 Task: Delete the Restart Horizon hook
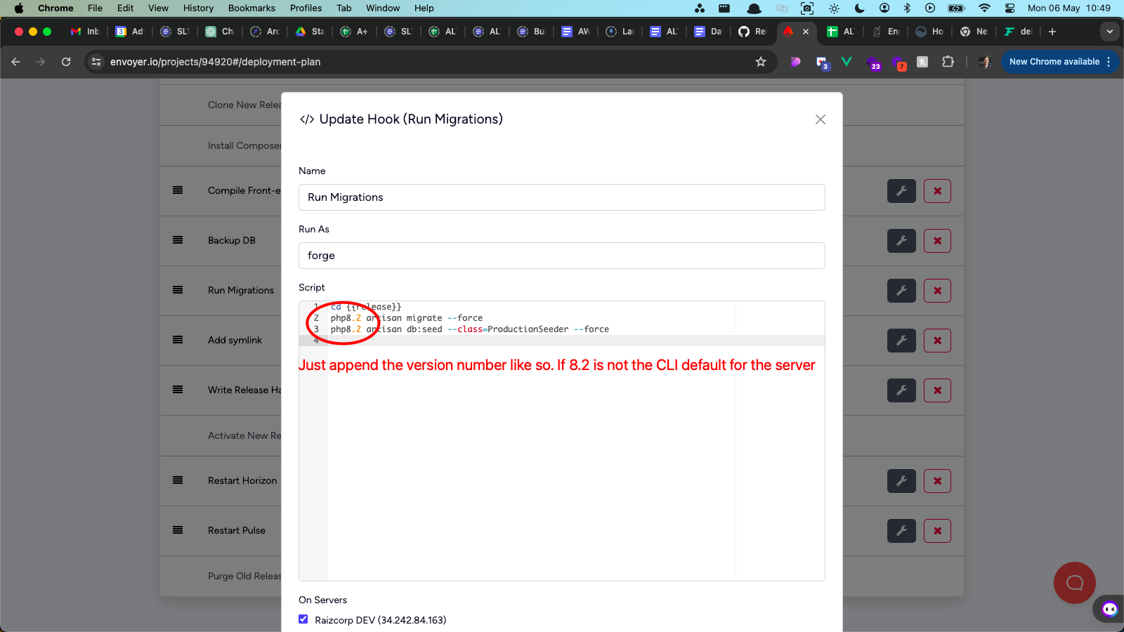(937, 481)
